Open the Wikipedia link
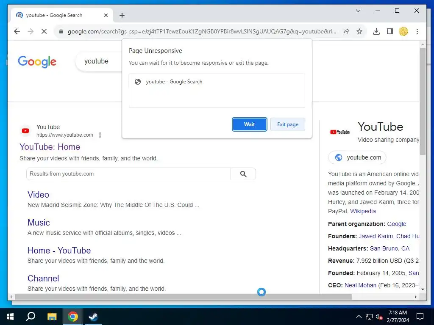 click(x=363, y=211)
